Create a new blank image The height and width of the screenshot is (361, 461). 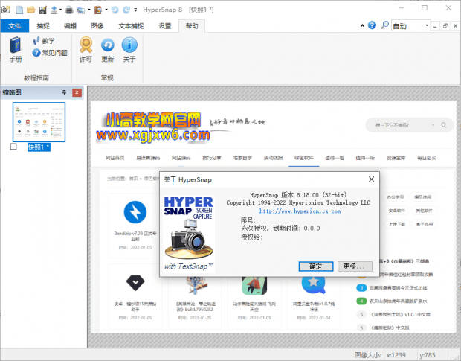19,10
